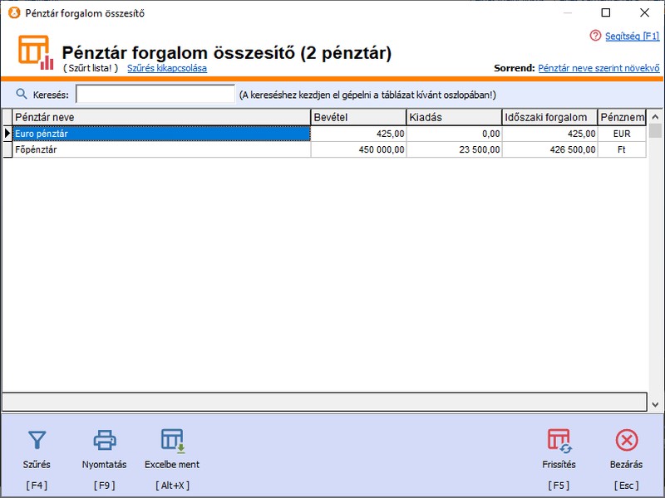Sort by the Időszaki forgalom column header
665x498 pixels.
(549, 118)
